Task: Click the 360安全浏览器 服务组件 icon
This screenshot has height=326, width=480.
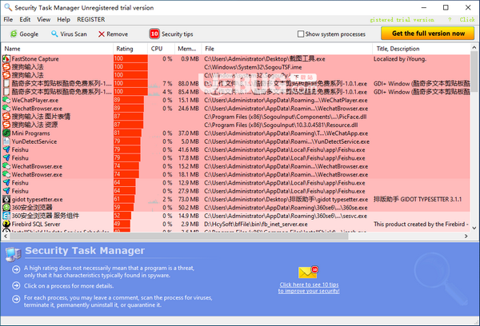Action: (x=6, y=216)
